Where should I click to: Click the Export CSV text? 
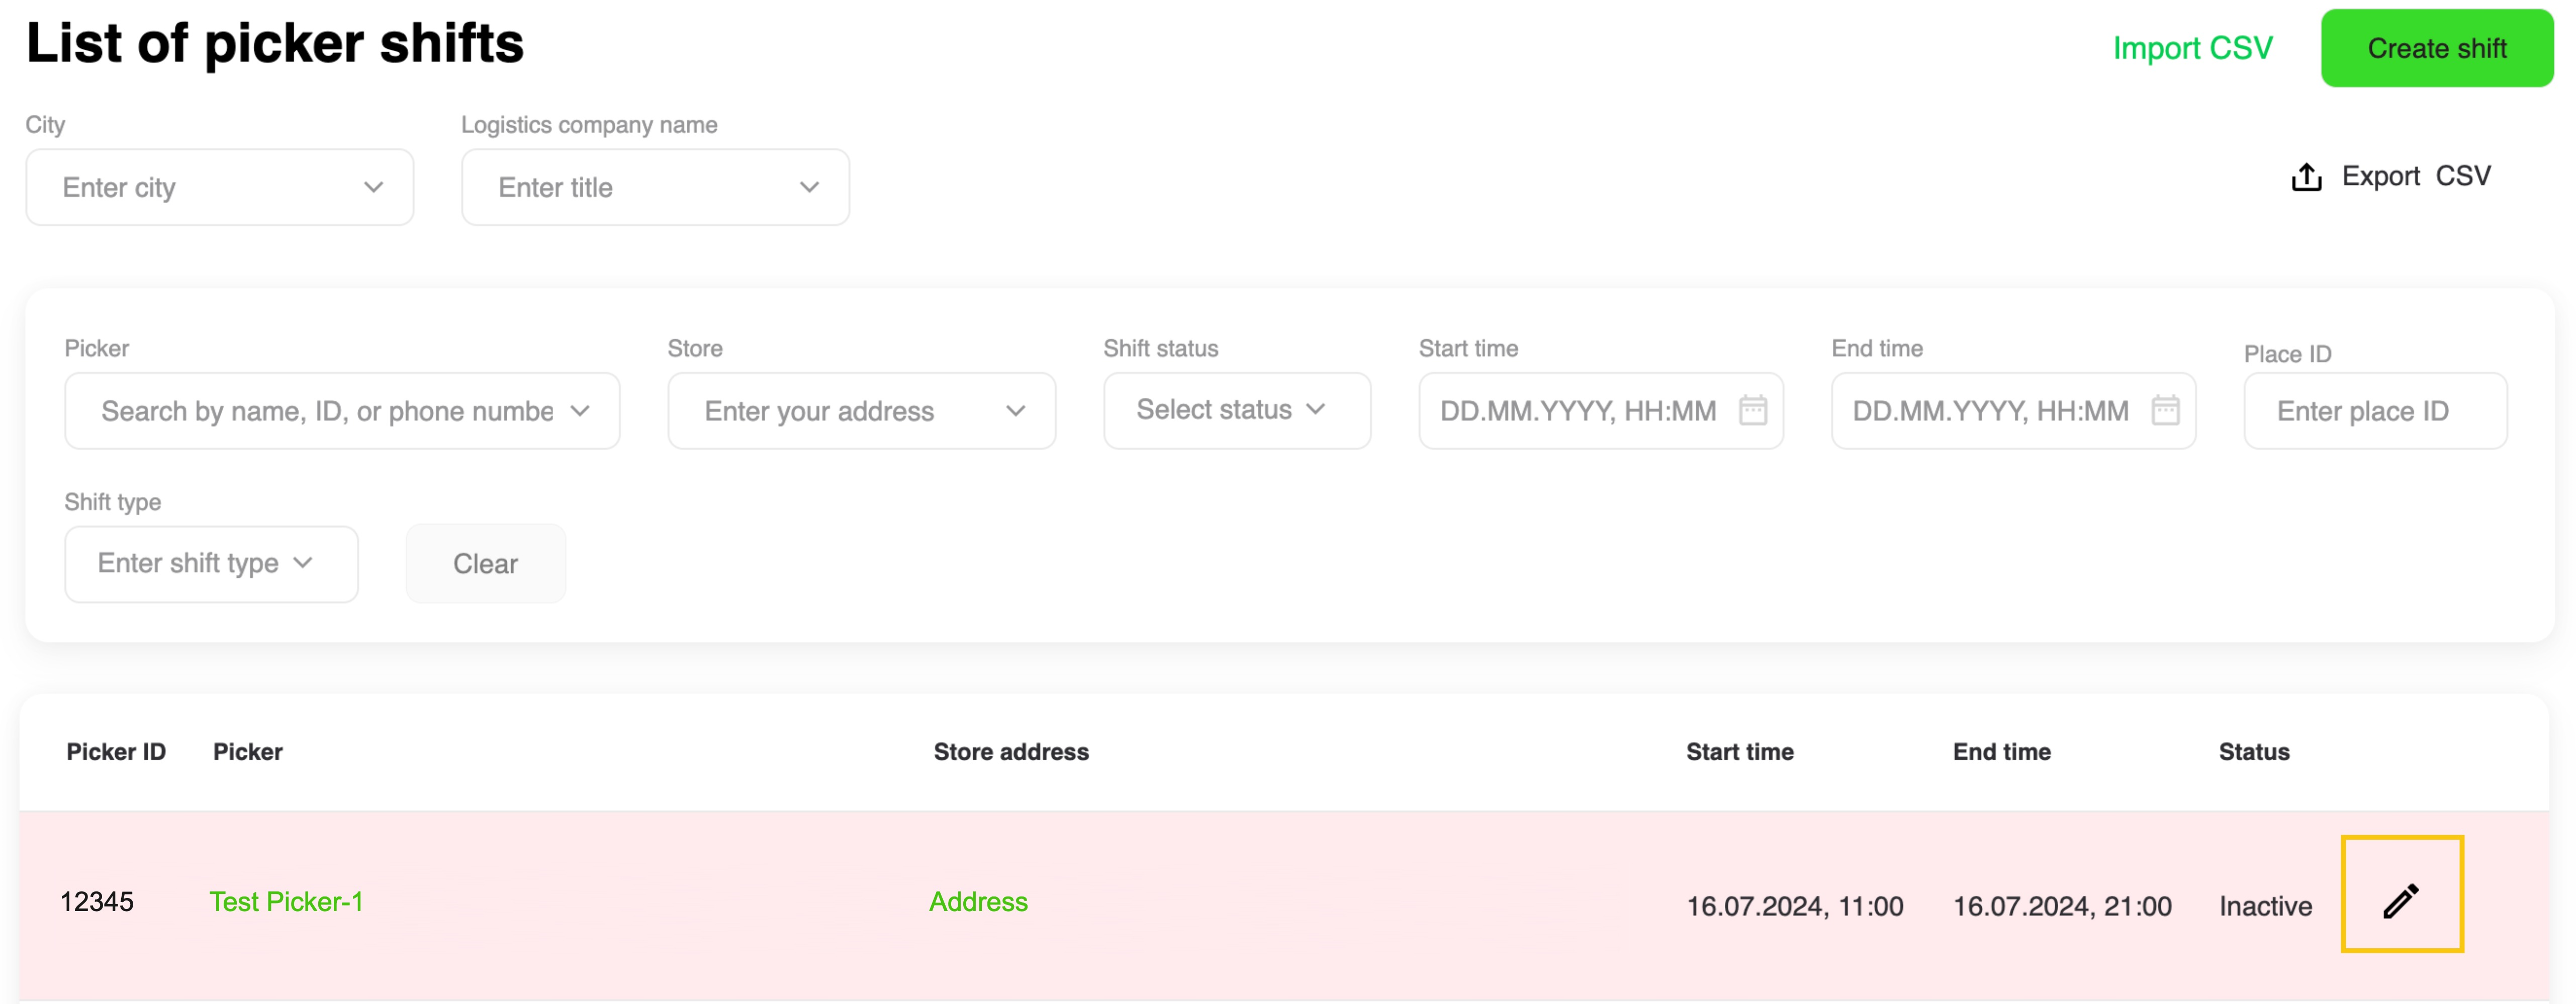[2415, 176]
